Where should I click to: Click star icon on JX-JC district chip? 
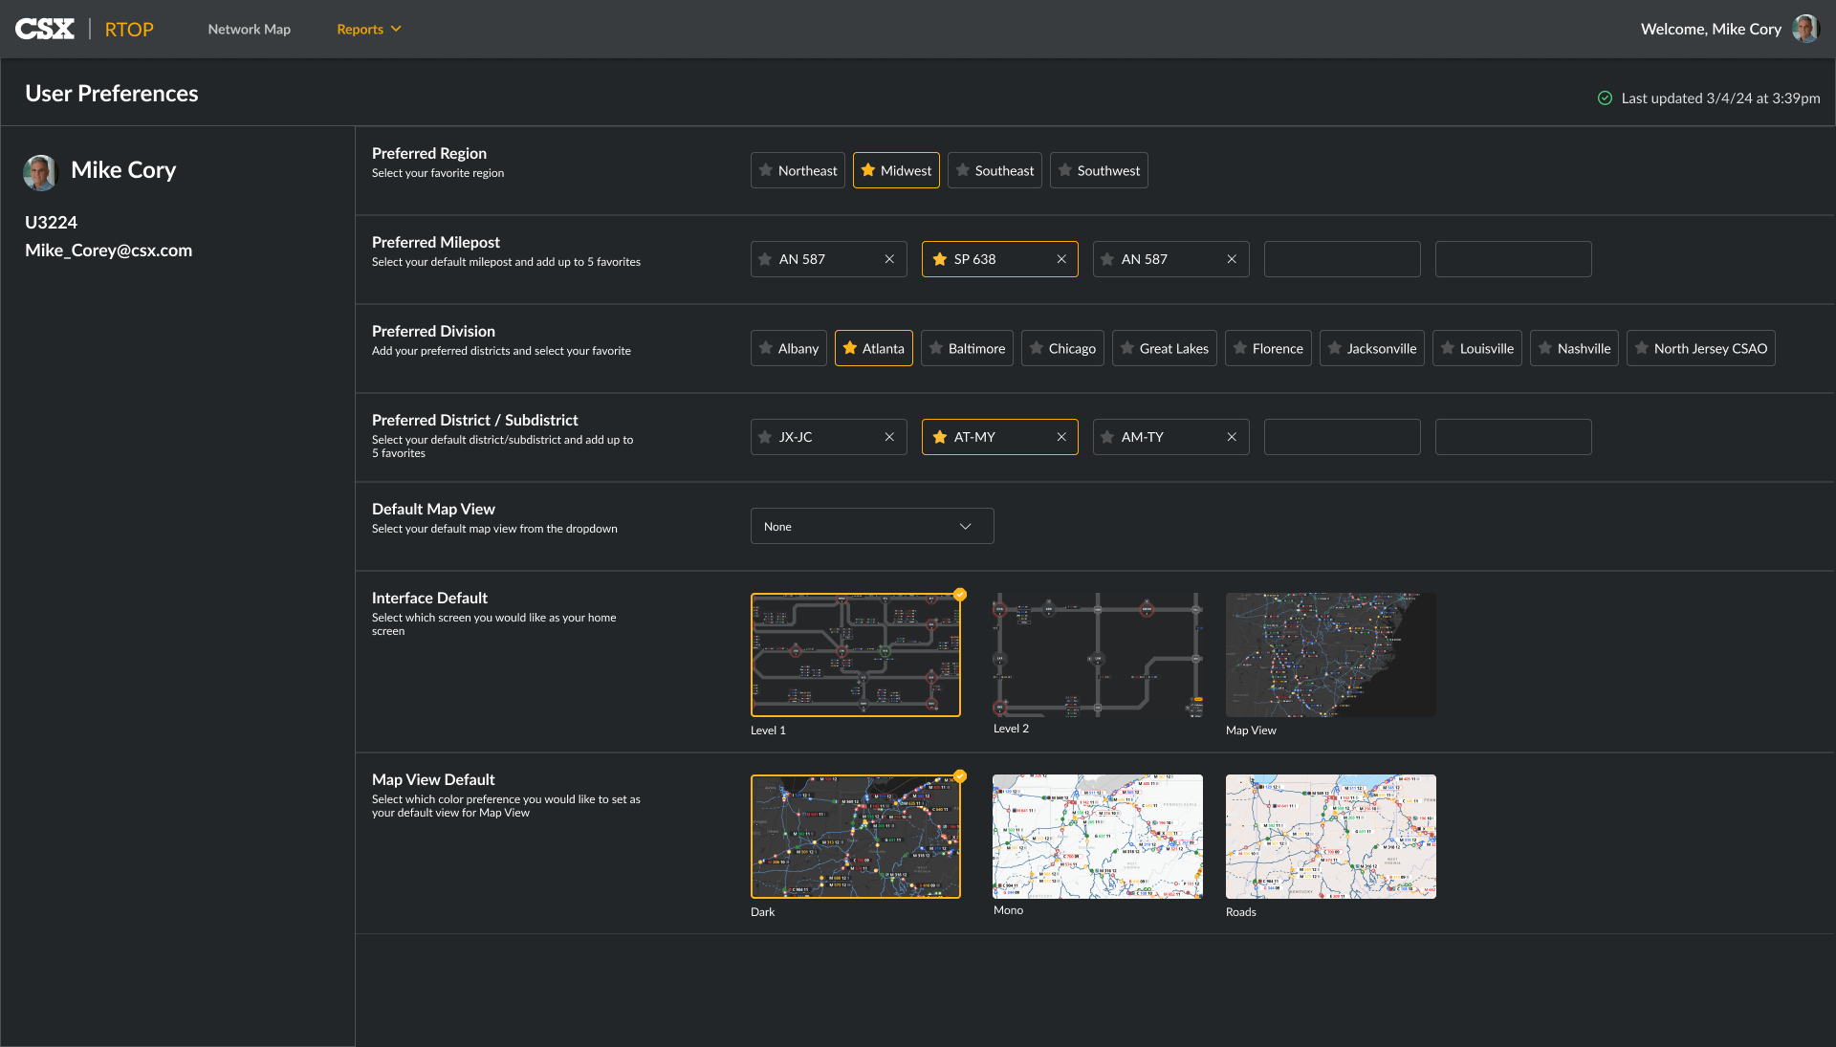[x=765, y=437]
